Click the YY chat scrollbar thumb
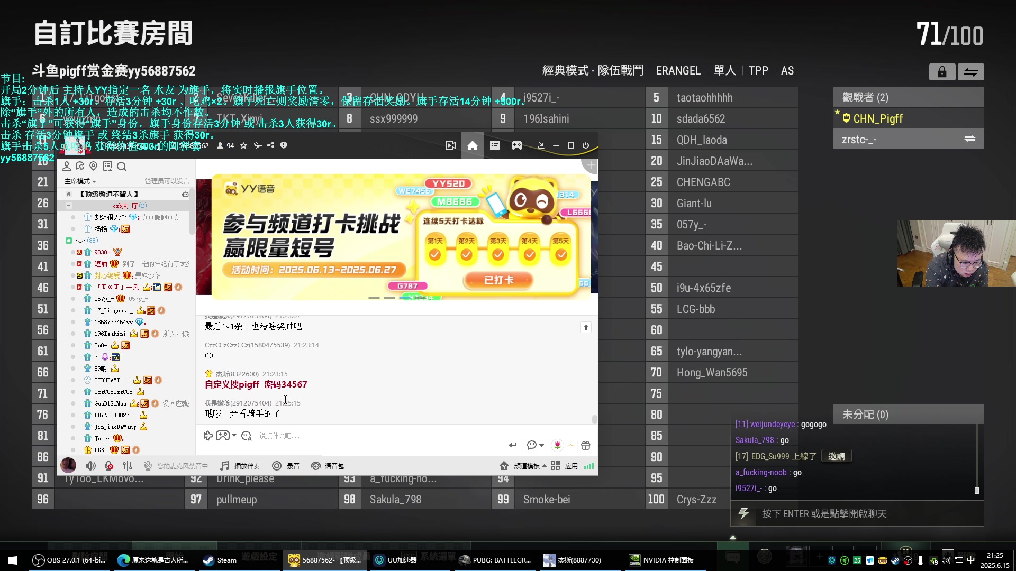The height and width of the screenshot is (571, 1016). pyautogui.click(x=595, y=419)
